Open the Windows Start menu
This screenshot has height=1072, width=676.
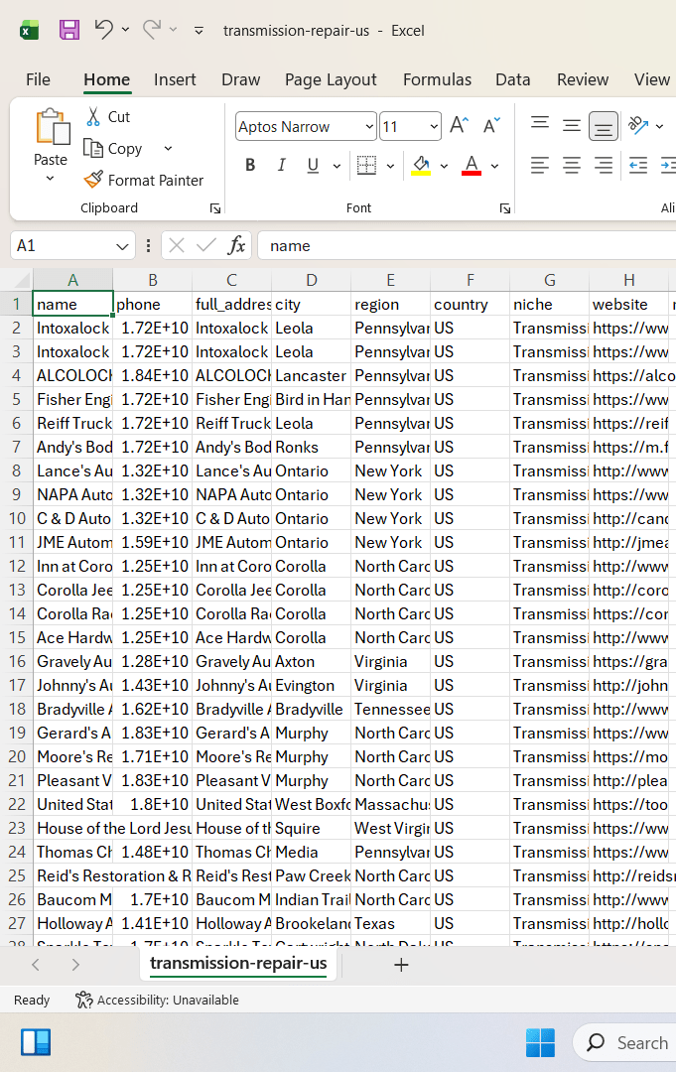tap(541, 1042)
